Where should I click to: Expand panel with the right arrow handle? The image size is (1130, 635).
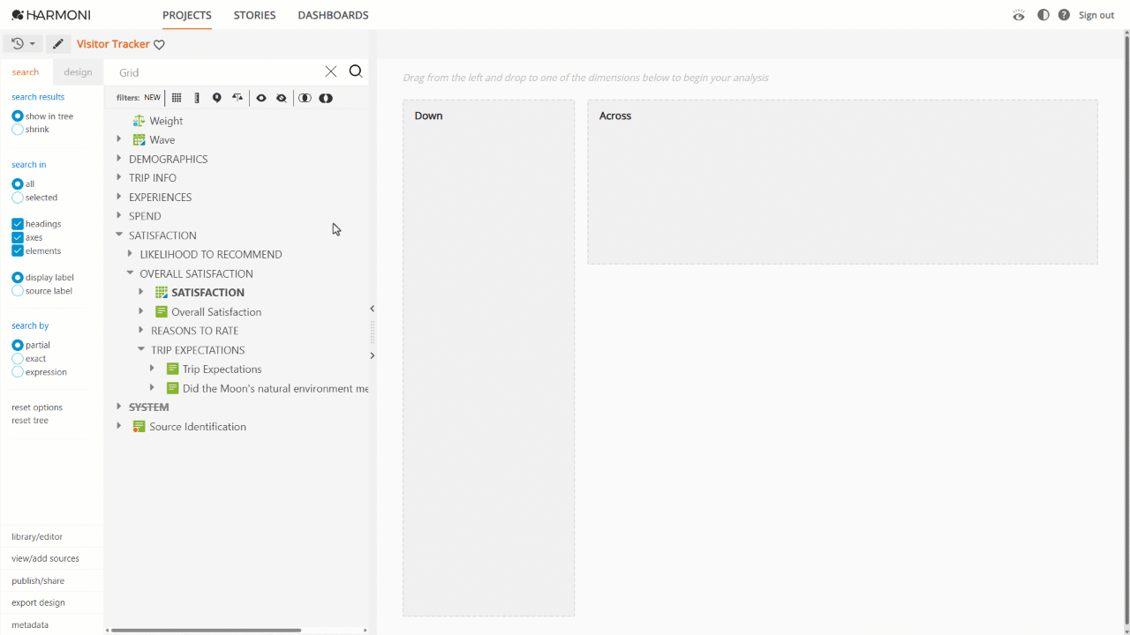[x=372, y=355]
